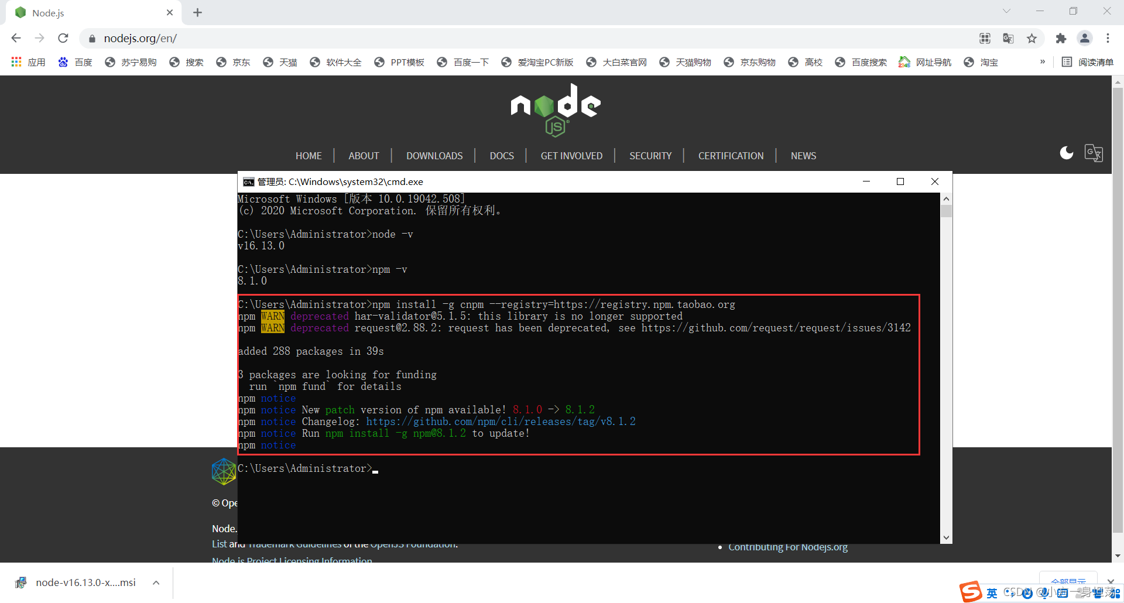The width and height of the screenshot is (1124, 603).
Task: Open the 淘宝 bookmark
Action: 981,62
